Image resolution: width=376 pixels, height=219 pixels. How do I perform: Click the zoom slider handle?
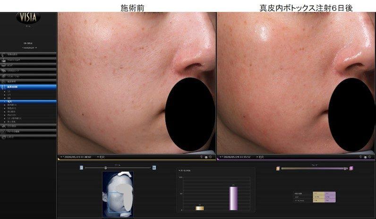[105, 168]
